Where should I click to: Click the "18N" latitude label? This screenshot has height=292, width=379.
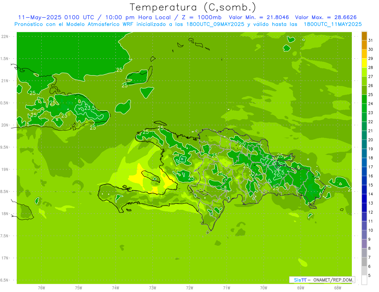(5, 214)
